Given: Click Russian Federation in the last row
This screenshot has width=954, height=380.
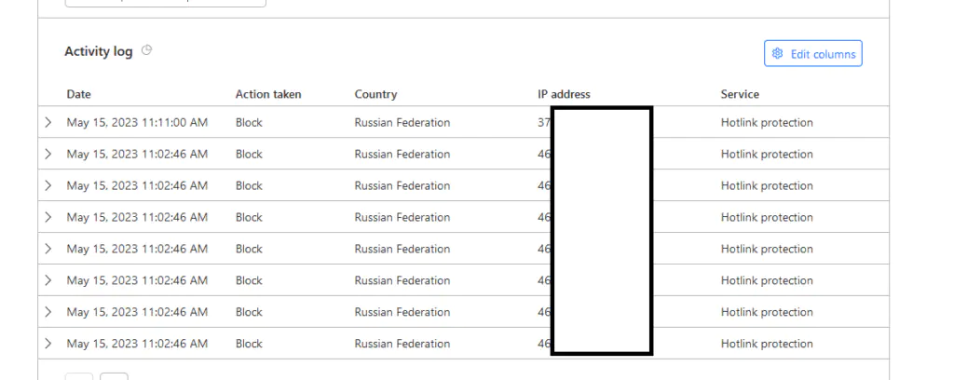Looking at the screenshot, I should tap(402, 344).
